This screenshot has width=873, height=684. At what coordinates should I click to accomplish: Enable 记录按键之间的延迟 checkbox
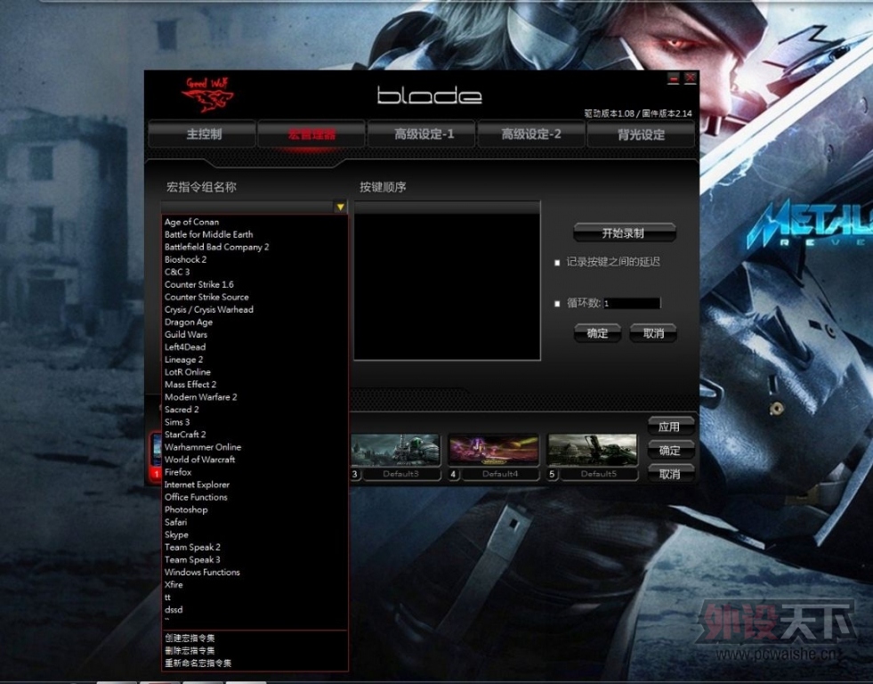(x=557, y=263)
